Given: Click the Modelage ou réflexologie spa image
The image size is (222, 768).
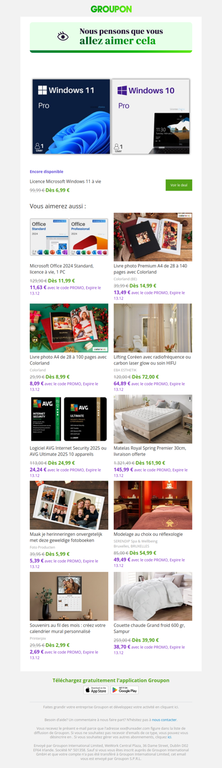Looking at the screenshot, I should 153,505.
